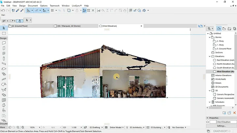Switch navigator to Project Map

(x=219, y=29)
